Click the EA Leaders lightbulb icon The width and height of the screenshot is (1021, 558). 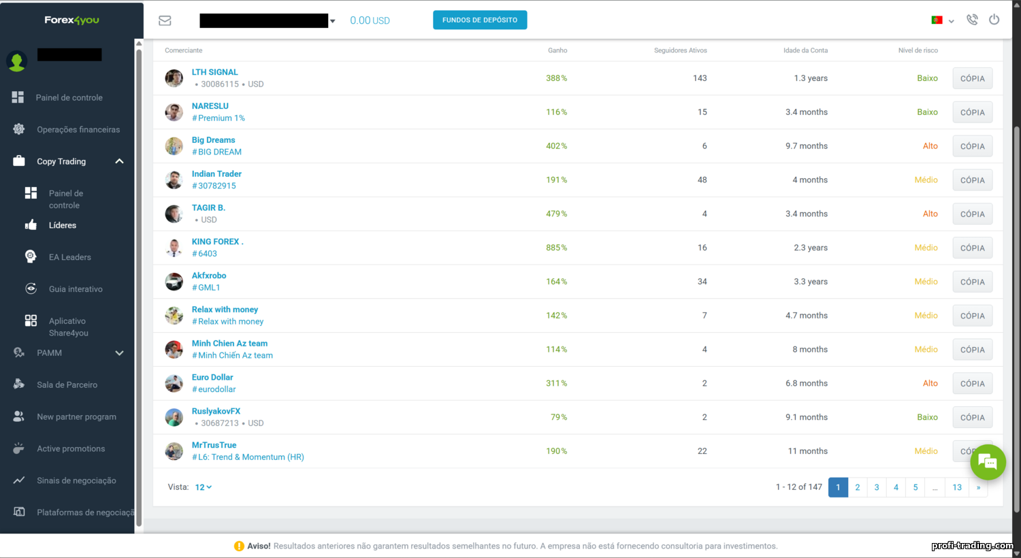click(x=31, y=257)
